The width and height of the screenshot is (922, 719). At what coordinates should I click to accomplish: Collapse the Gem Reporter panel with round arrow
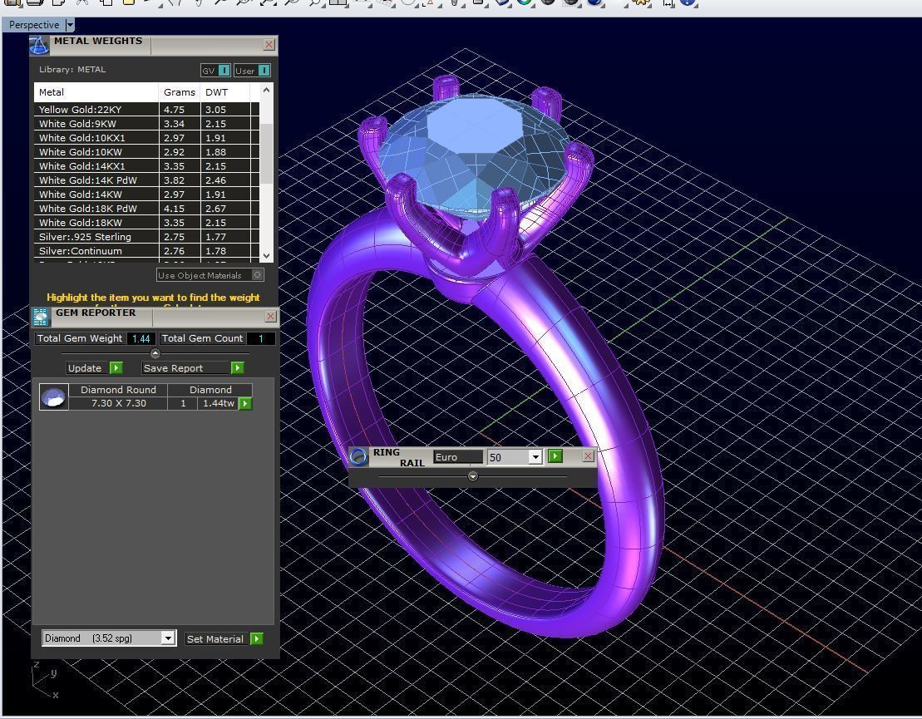(155, 353)
